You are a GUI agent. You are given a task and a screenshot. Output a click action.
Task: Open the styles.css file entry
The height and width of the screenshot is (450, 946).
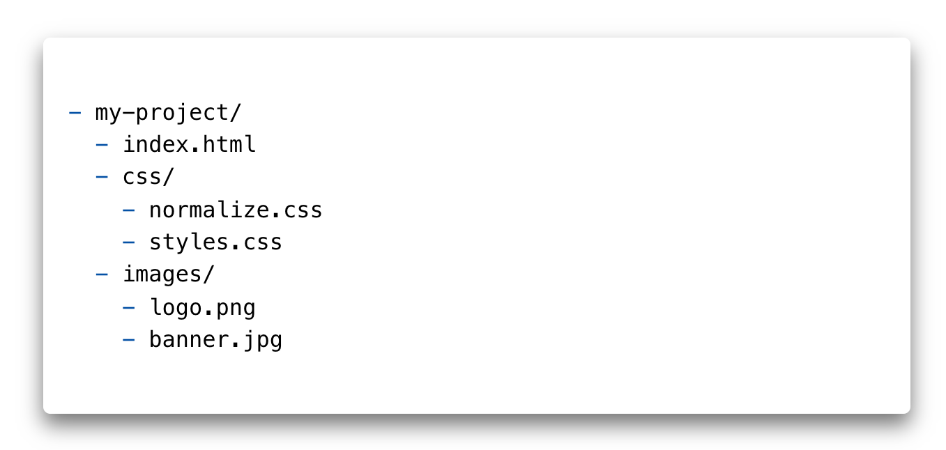pyautogui.click(x=215, y=242)
